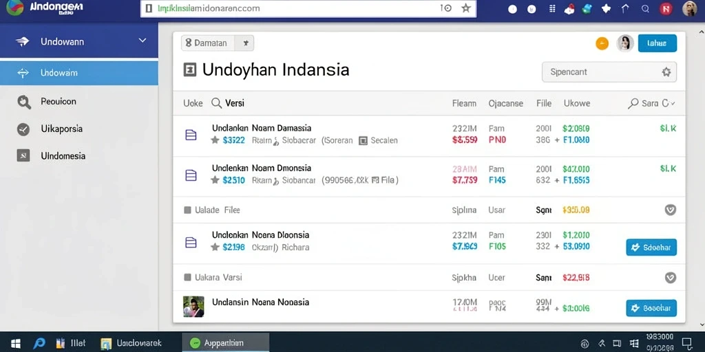
Task: Click thumbnail of Undansin Noana Nonasia row
Action: tap(193, 307)
